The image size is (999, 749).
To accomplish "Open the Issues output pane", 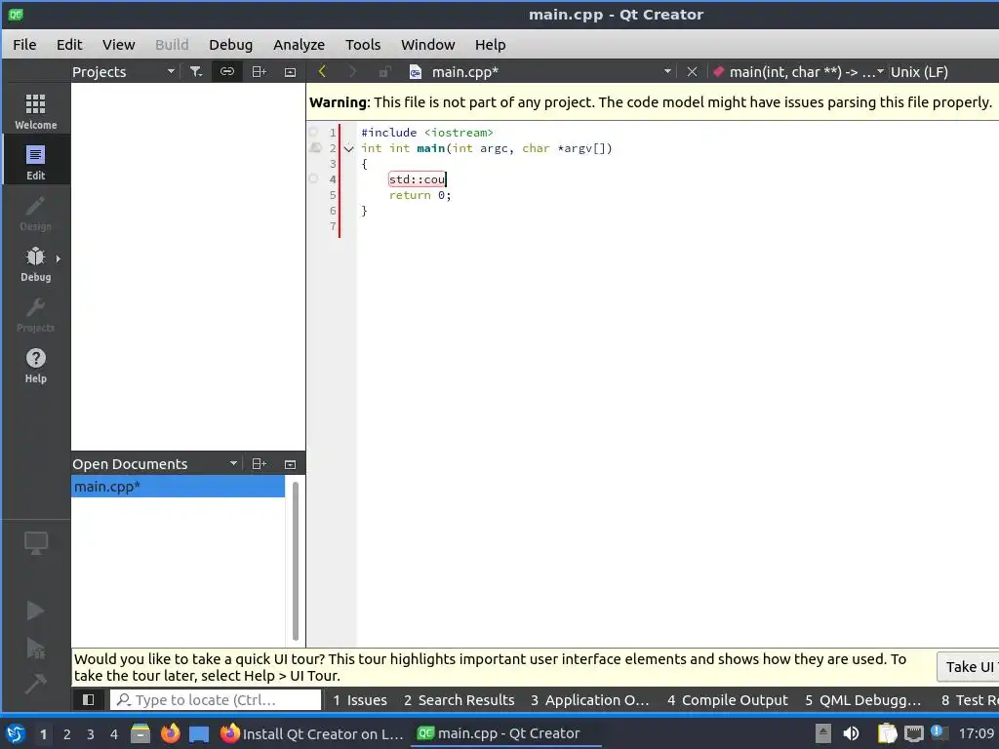I will 360,700.
